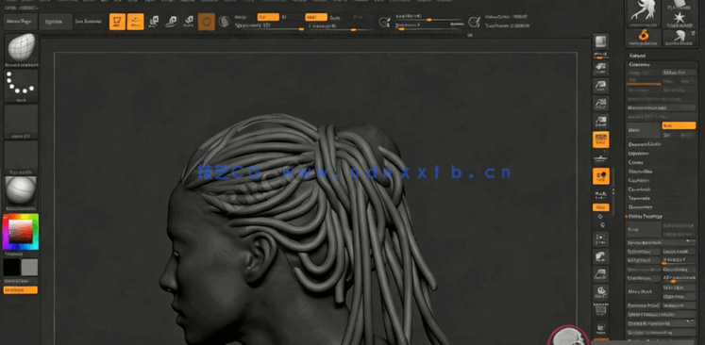
Task: Toggle the orange Smt button beside Divide
Action: pos(679,125)
